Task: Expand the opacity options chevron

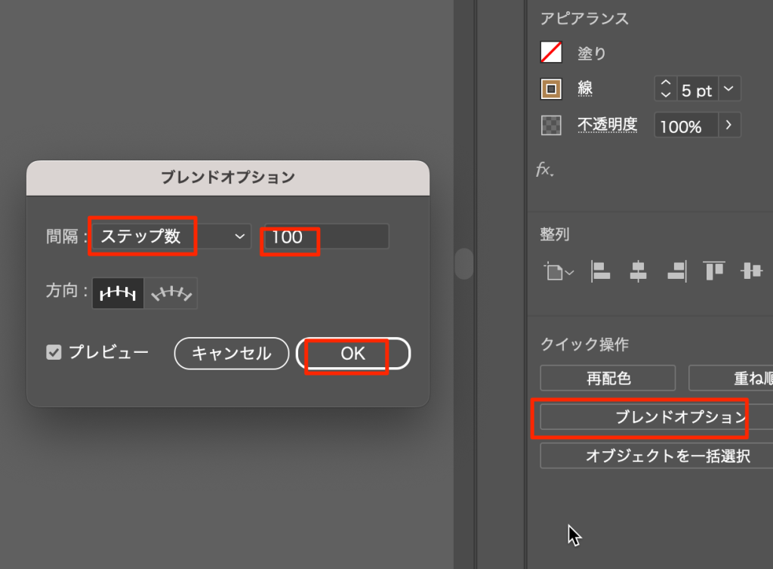Action: 728,125
